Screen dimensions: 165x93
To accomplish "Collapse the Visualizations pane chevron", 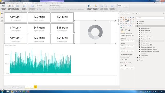I will 134,14.
